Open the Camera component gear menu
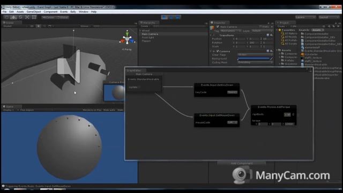Viewport: 343px width, 193px height. coord(272,51)
